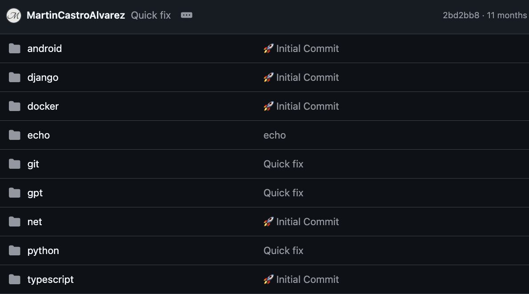Open the Quick fix commit next to python

click(x=283, y=250)
